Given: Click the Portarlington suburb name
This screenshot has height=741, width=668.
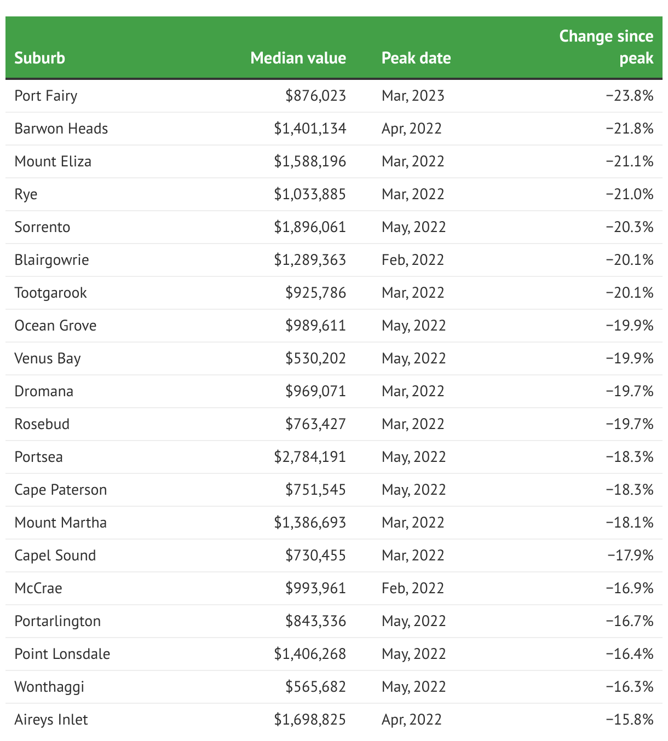Looking at the screenshot, I should (57, 621).
